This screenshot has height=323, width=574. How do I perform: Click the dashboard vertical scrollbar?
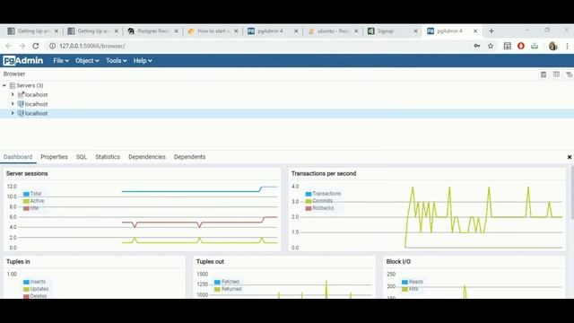point(572,192)
